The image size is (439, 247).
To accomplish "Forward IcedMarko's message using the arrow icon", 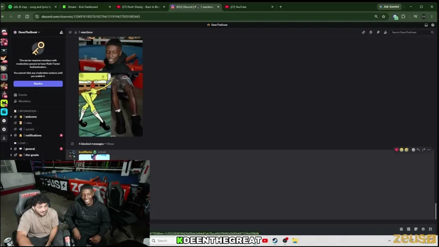I will pyautogui.click(x=424, y=150).
